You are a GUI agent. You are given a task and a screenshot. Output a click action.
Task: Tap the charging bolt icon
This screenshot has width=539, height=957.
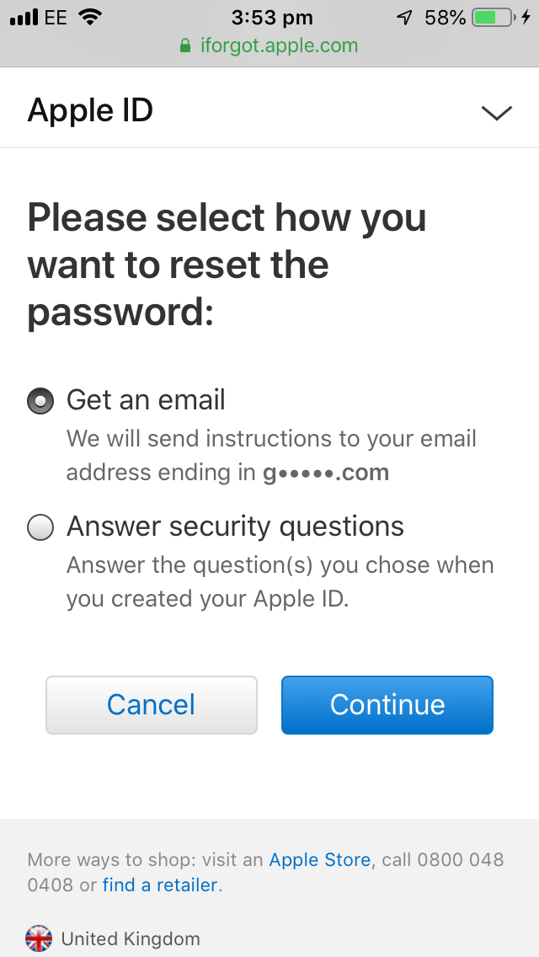[526, 17]
